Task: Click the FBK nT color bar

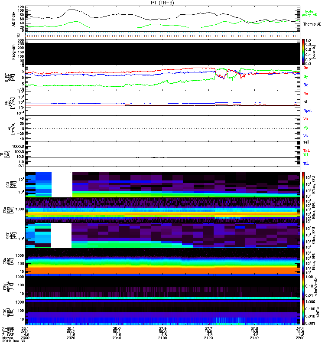Action: (303, 312)
